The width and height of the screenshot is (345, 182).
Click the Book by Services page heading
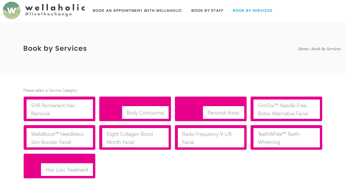coord(55,48)
